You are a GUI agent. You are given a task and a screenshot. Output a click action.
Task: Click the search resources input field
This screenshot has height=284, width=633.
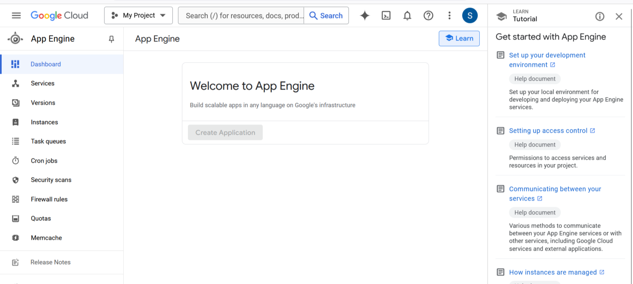click(x=241, y=15)
